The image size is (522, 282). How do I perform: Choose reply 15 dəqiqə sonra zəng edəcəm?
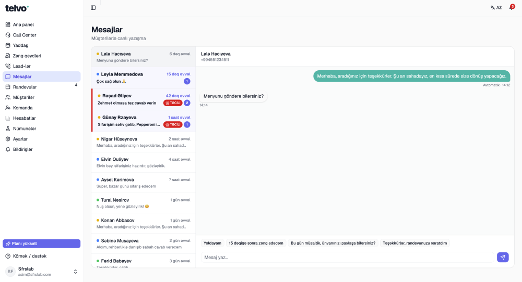click(x=256, y=243)
